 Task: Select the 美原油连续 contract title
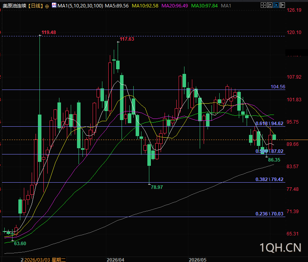click(14, 6)
